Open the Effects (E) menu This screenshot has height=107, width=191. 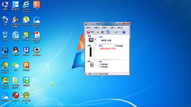click(x=105, y=28)
